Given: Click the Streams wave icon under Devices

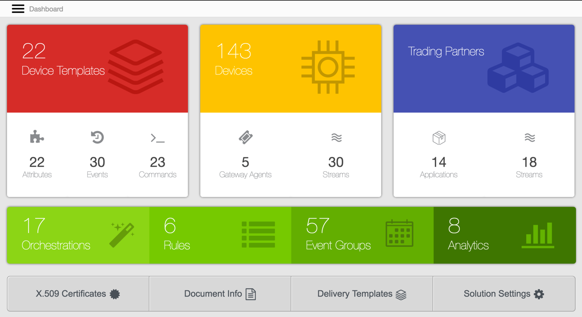Looking at the screenshot, I should coord(336,138).
